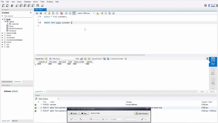This screenshot has height=123, width=218.
Task: Click the stop query execution icon
Action: 57,13
